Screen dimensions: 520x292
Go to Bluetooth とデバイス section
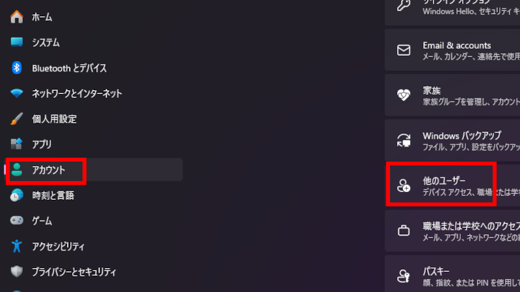[x=69, y=68]
